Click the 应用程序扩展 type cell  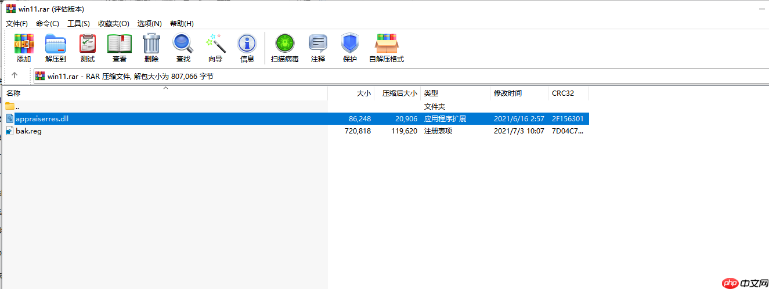pyautogui.click(x=445, y=118)
